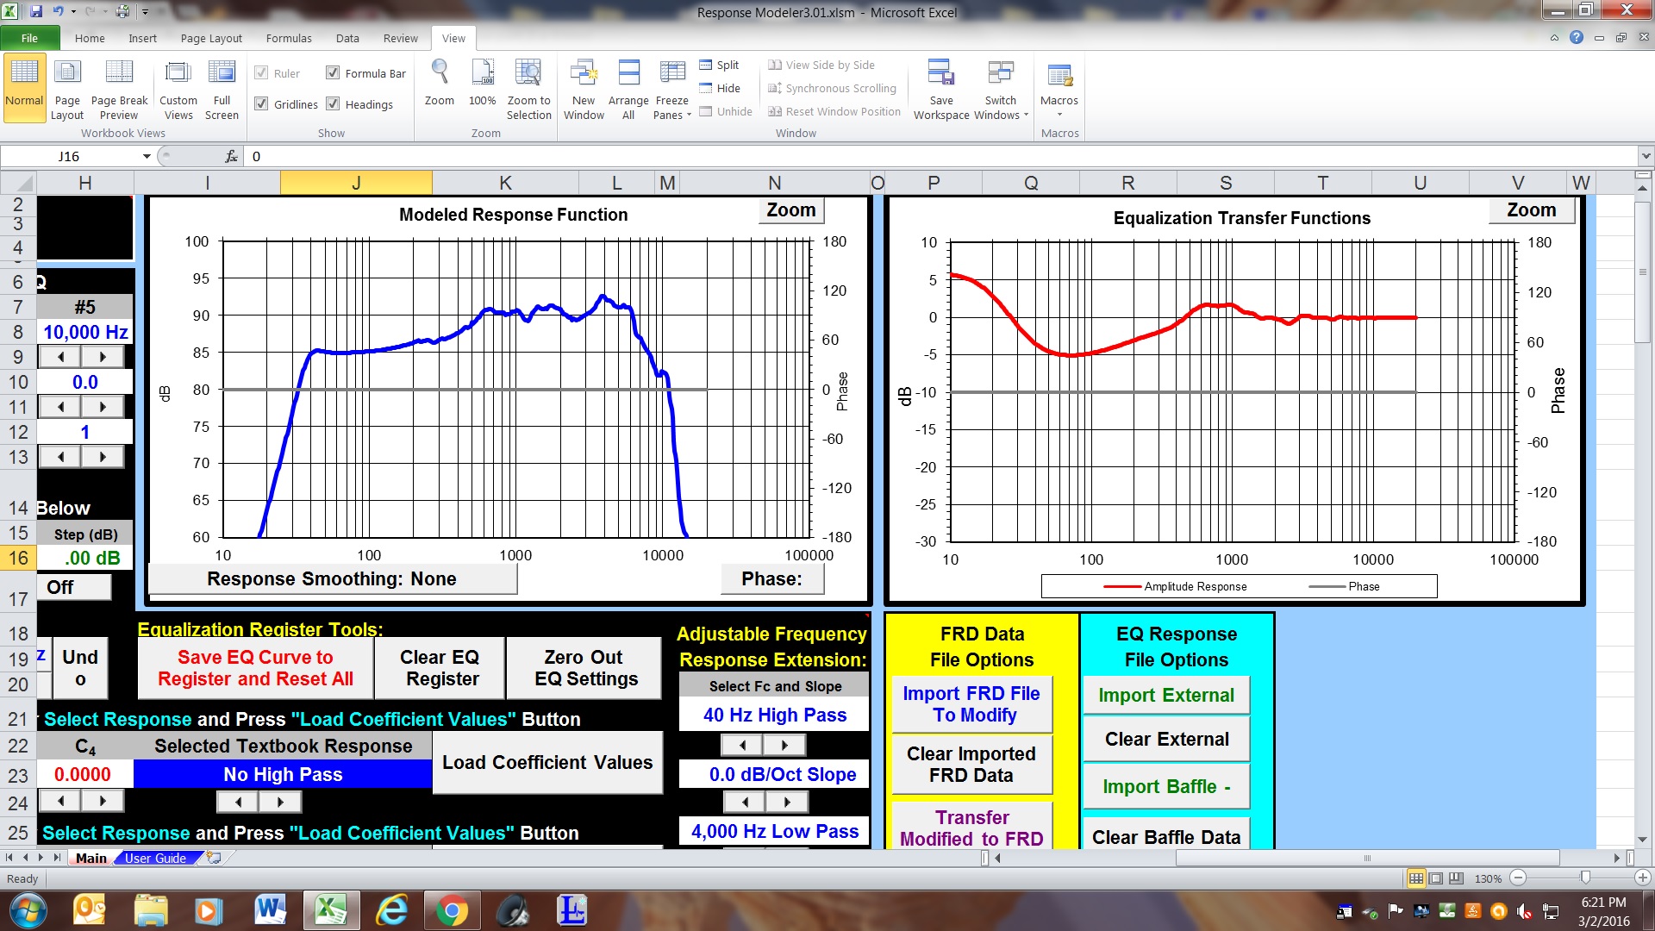The width and height of the screenshot is (1655, 931).
Task: Open Custom Views dialog
Action: tap(178, 89)
